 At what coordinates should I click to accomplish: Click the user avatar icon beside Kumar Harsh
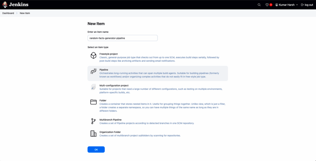tap(277, 5)
